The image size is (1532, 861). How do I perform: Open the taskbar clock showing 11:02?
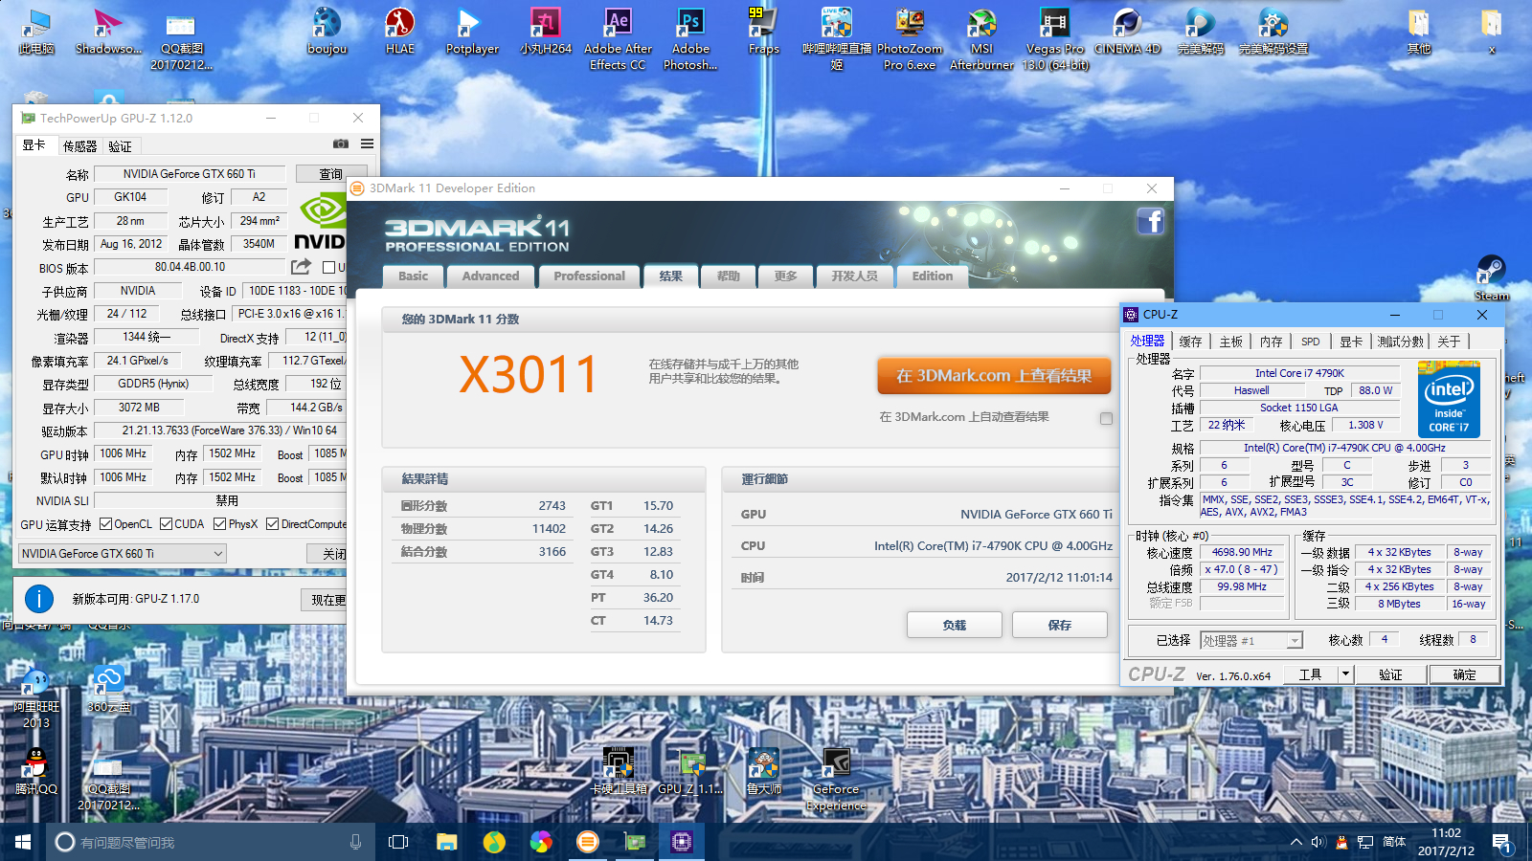1446,842
